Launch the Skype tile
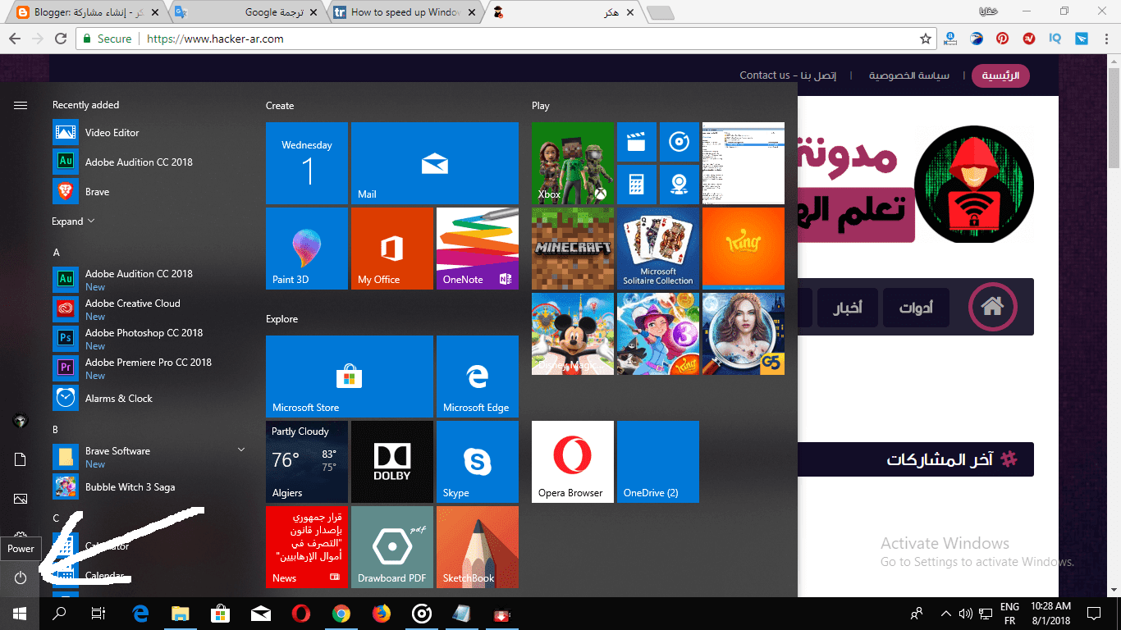The width and height of the screenshot is (1121, 630). coord(478,462)
